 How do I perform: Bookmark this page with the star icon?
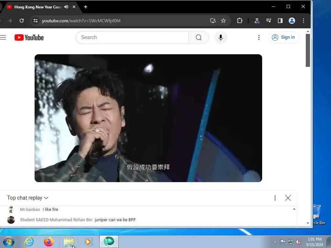[223, 21]
